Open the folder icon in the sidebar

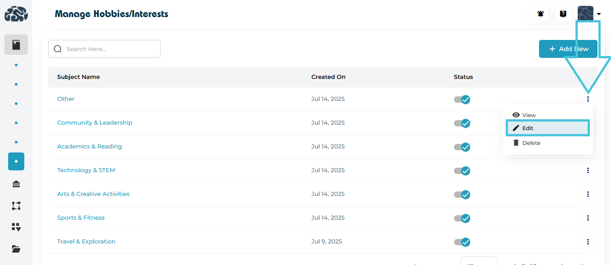pos(16,249)
